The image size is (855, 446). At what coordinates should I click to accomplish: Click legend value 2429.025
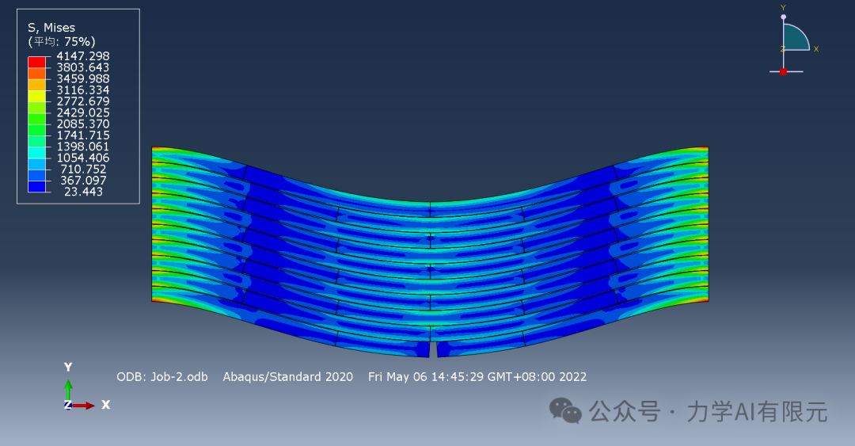[x=83, y=112]
